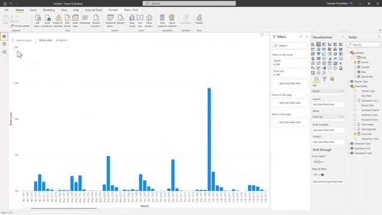382x215 pixels.
Task: Open the External Tools tab
Action: coord(94,10)
